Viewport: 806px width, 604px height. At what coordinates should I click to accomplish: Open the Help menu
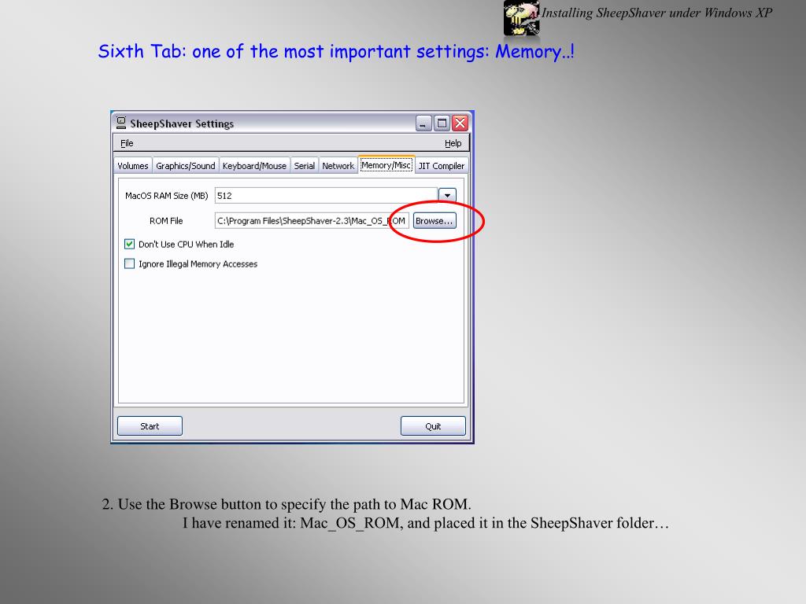453,143
